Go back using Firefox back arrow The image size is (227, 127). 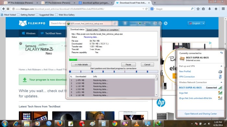[4, 9]
